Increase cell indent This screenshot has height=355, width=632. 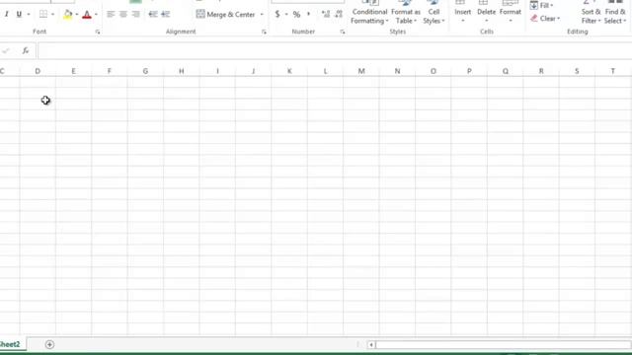[166, 15]
